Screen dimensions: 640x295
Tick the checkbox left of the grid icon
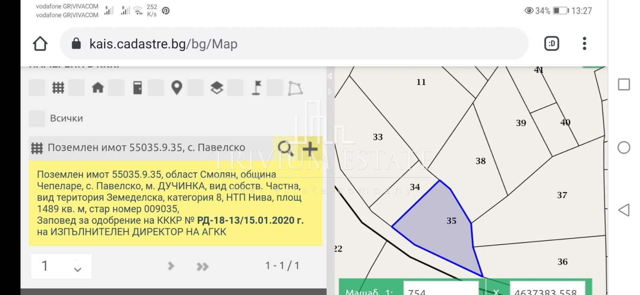37,88
